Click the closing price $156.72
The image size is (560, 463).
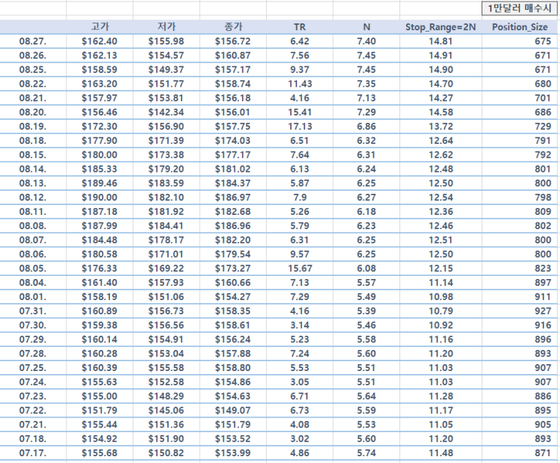(x=233, y=41)
